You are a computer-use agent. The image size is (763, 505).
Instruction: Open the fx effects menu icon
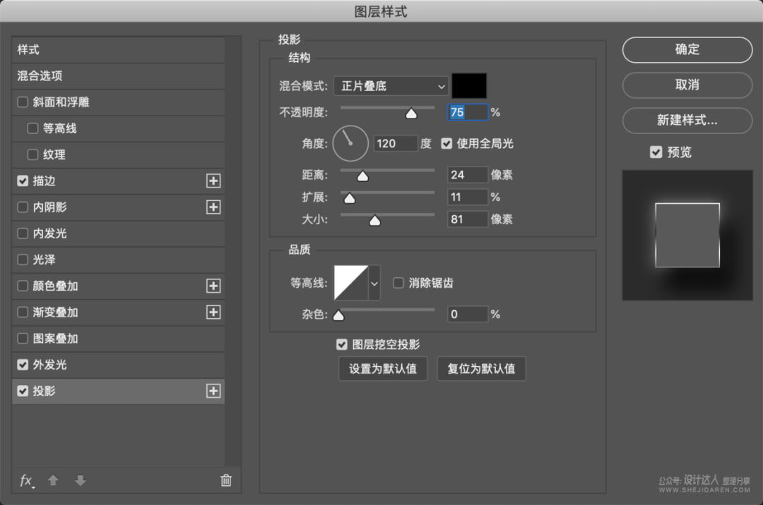pos(27,480)
